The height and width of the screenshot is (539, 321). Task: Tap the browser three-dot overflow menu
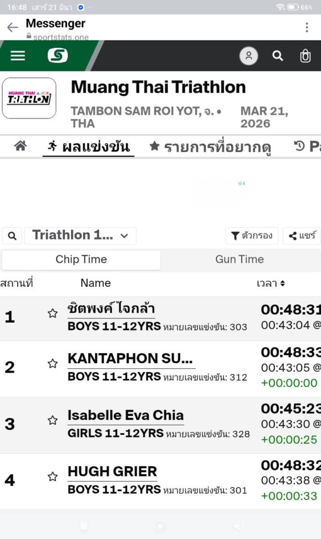click(x=307, y=27)
